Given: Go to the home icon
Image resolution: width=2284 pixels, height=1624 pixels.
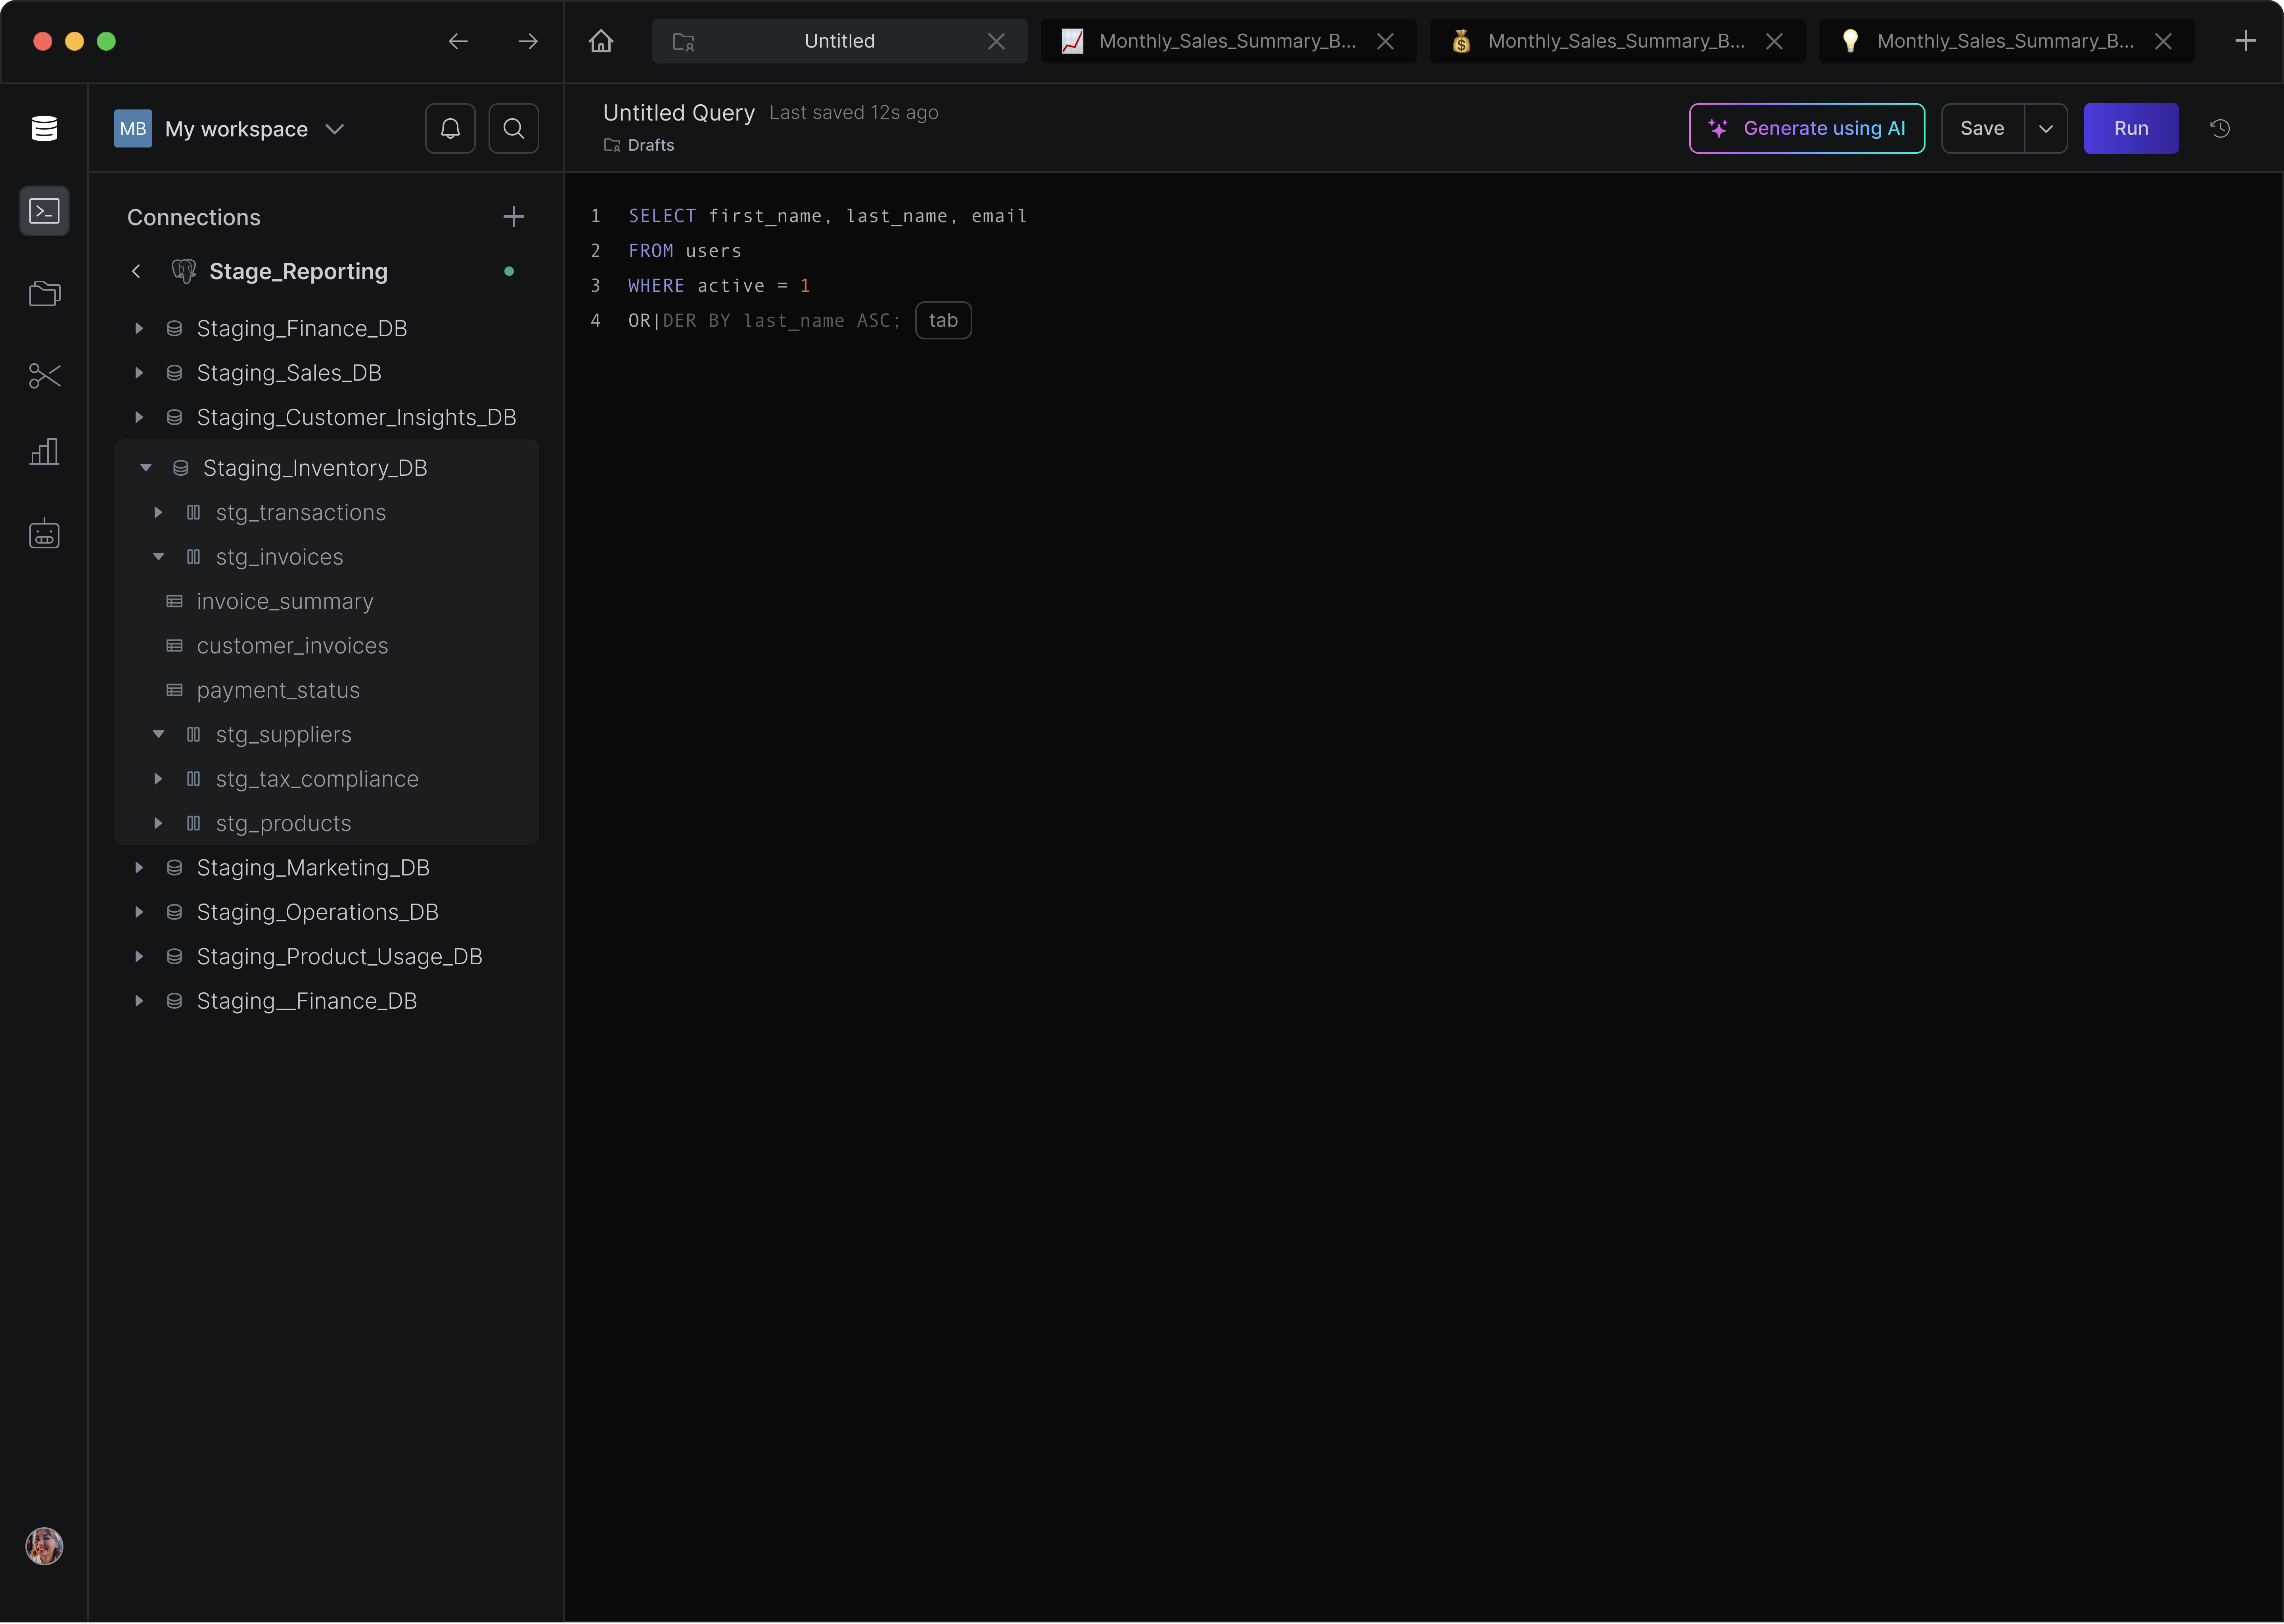Looking at the screenshot, I should coord(601,41).
